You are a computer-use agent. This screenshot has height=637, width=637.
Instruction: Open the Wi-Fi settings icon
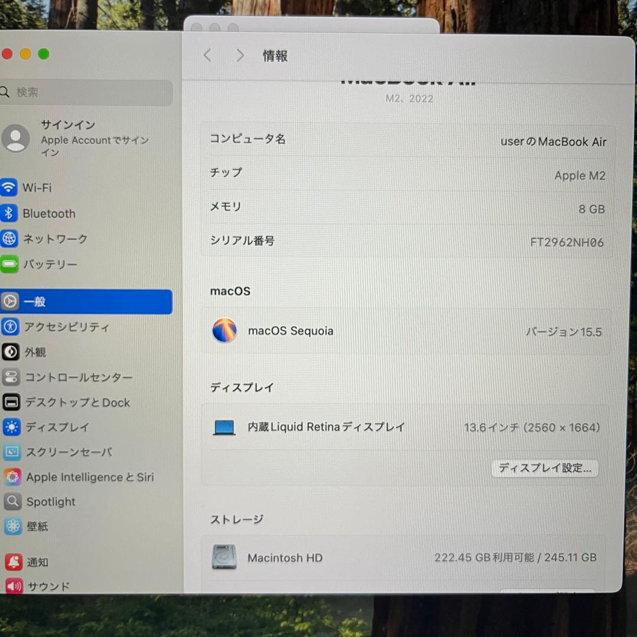tap(9, 188)
